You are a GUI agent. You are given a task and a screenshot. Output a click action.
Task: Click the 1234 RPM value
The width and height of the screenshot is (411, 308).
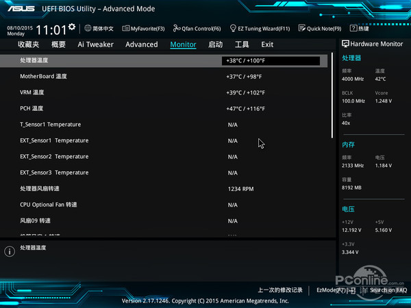tap(240, 189)
